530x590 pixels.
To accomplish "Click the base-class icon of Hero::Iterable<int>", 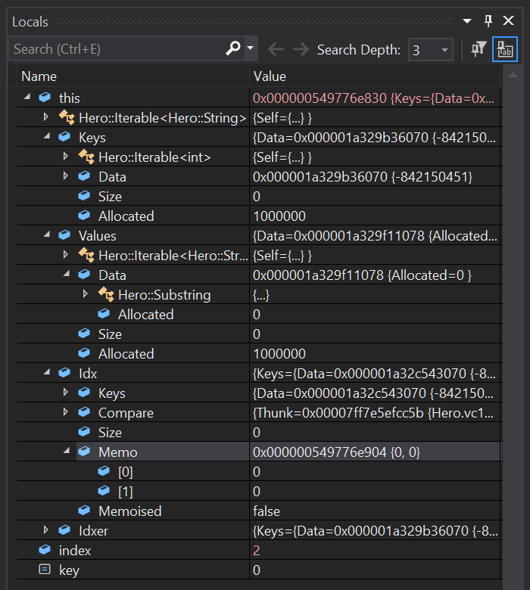I will click(86, 157).
